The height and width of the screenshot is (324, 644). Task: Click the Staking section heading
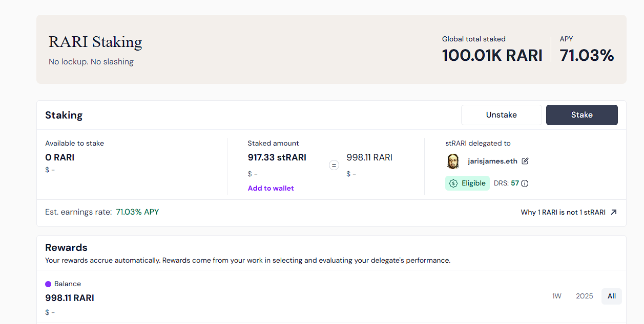tap(64, 115)
